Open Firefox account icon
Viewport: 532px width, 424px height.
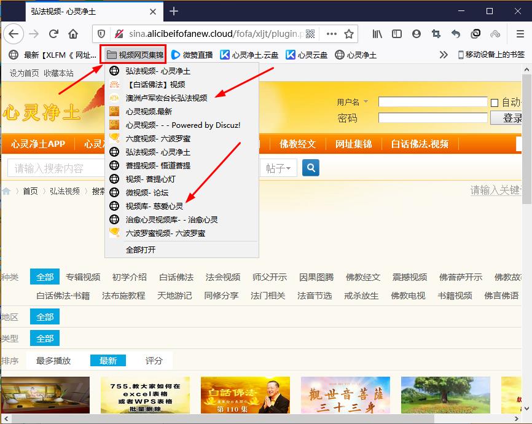tap(417, 34)
